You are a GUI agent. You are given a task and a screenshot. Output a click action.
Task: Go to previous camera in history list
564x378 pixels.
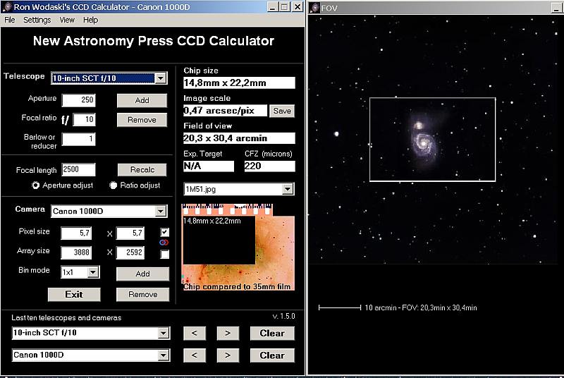tap(194, 355)
